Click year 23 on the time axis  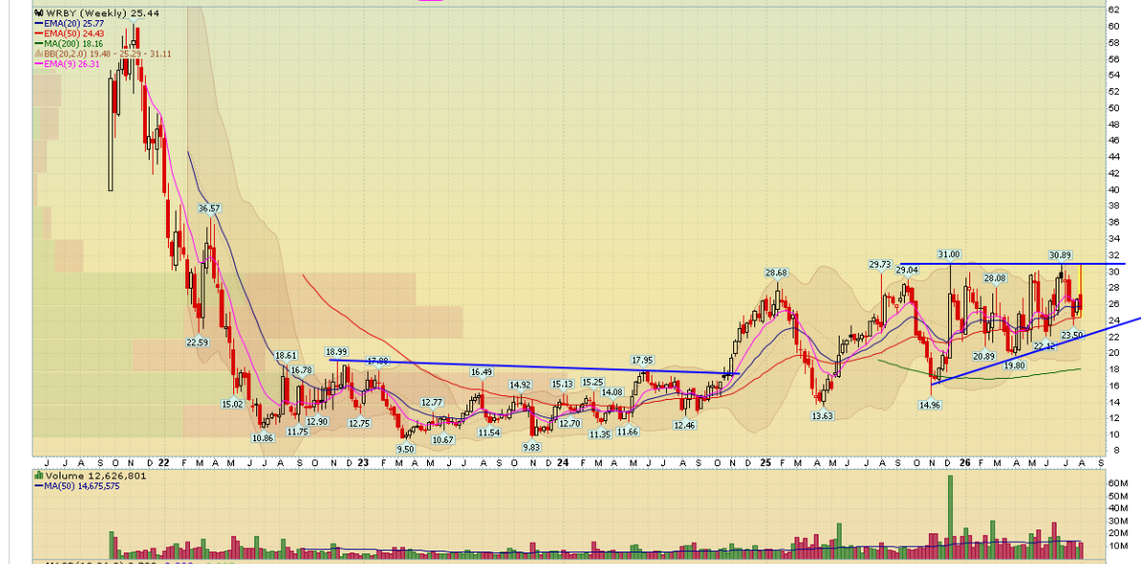(364, 462)
